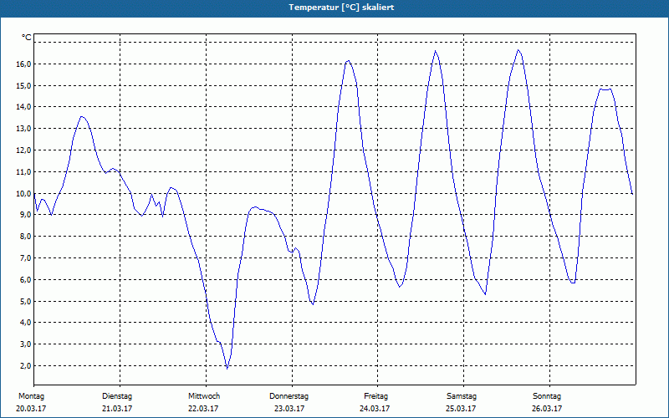Select the 12,0 axis label
The image size is (669, 418).
23,150
